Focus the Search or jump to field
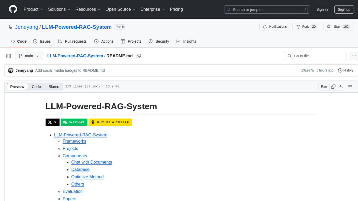This screenshot has height=201, width=358. pyautogui.click(x=267, y=9)
